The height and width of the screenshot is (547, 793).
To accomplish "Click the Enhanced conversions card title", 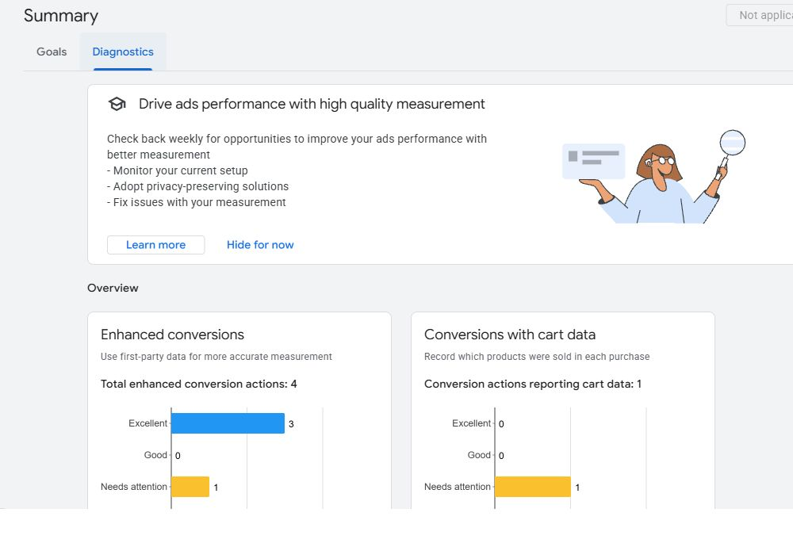I will coord(172,335).
